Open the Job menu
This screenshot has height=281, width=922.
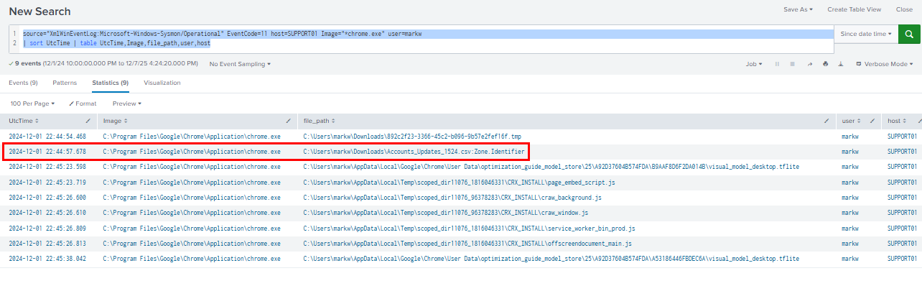pos(753,64)
